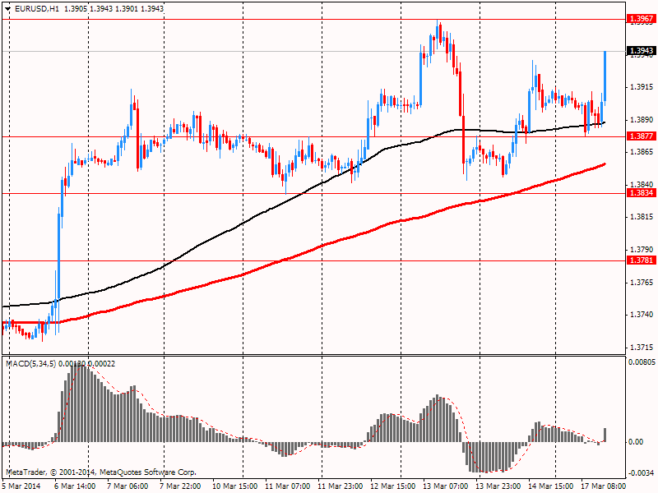Click the 1.3740 price scale value
Viewport: 658px width, 493px height.
(642, 315)
